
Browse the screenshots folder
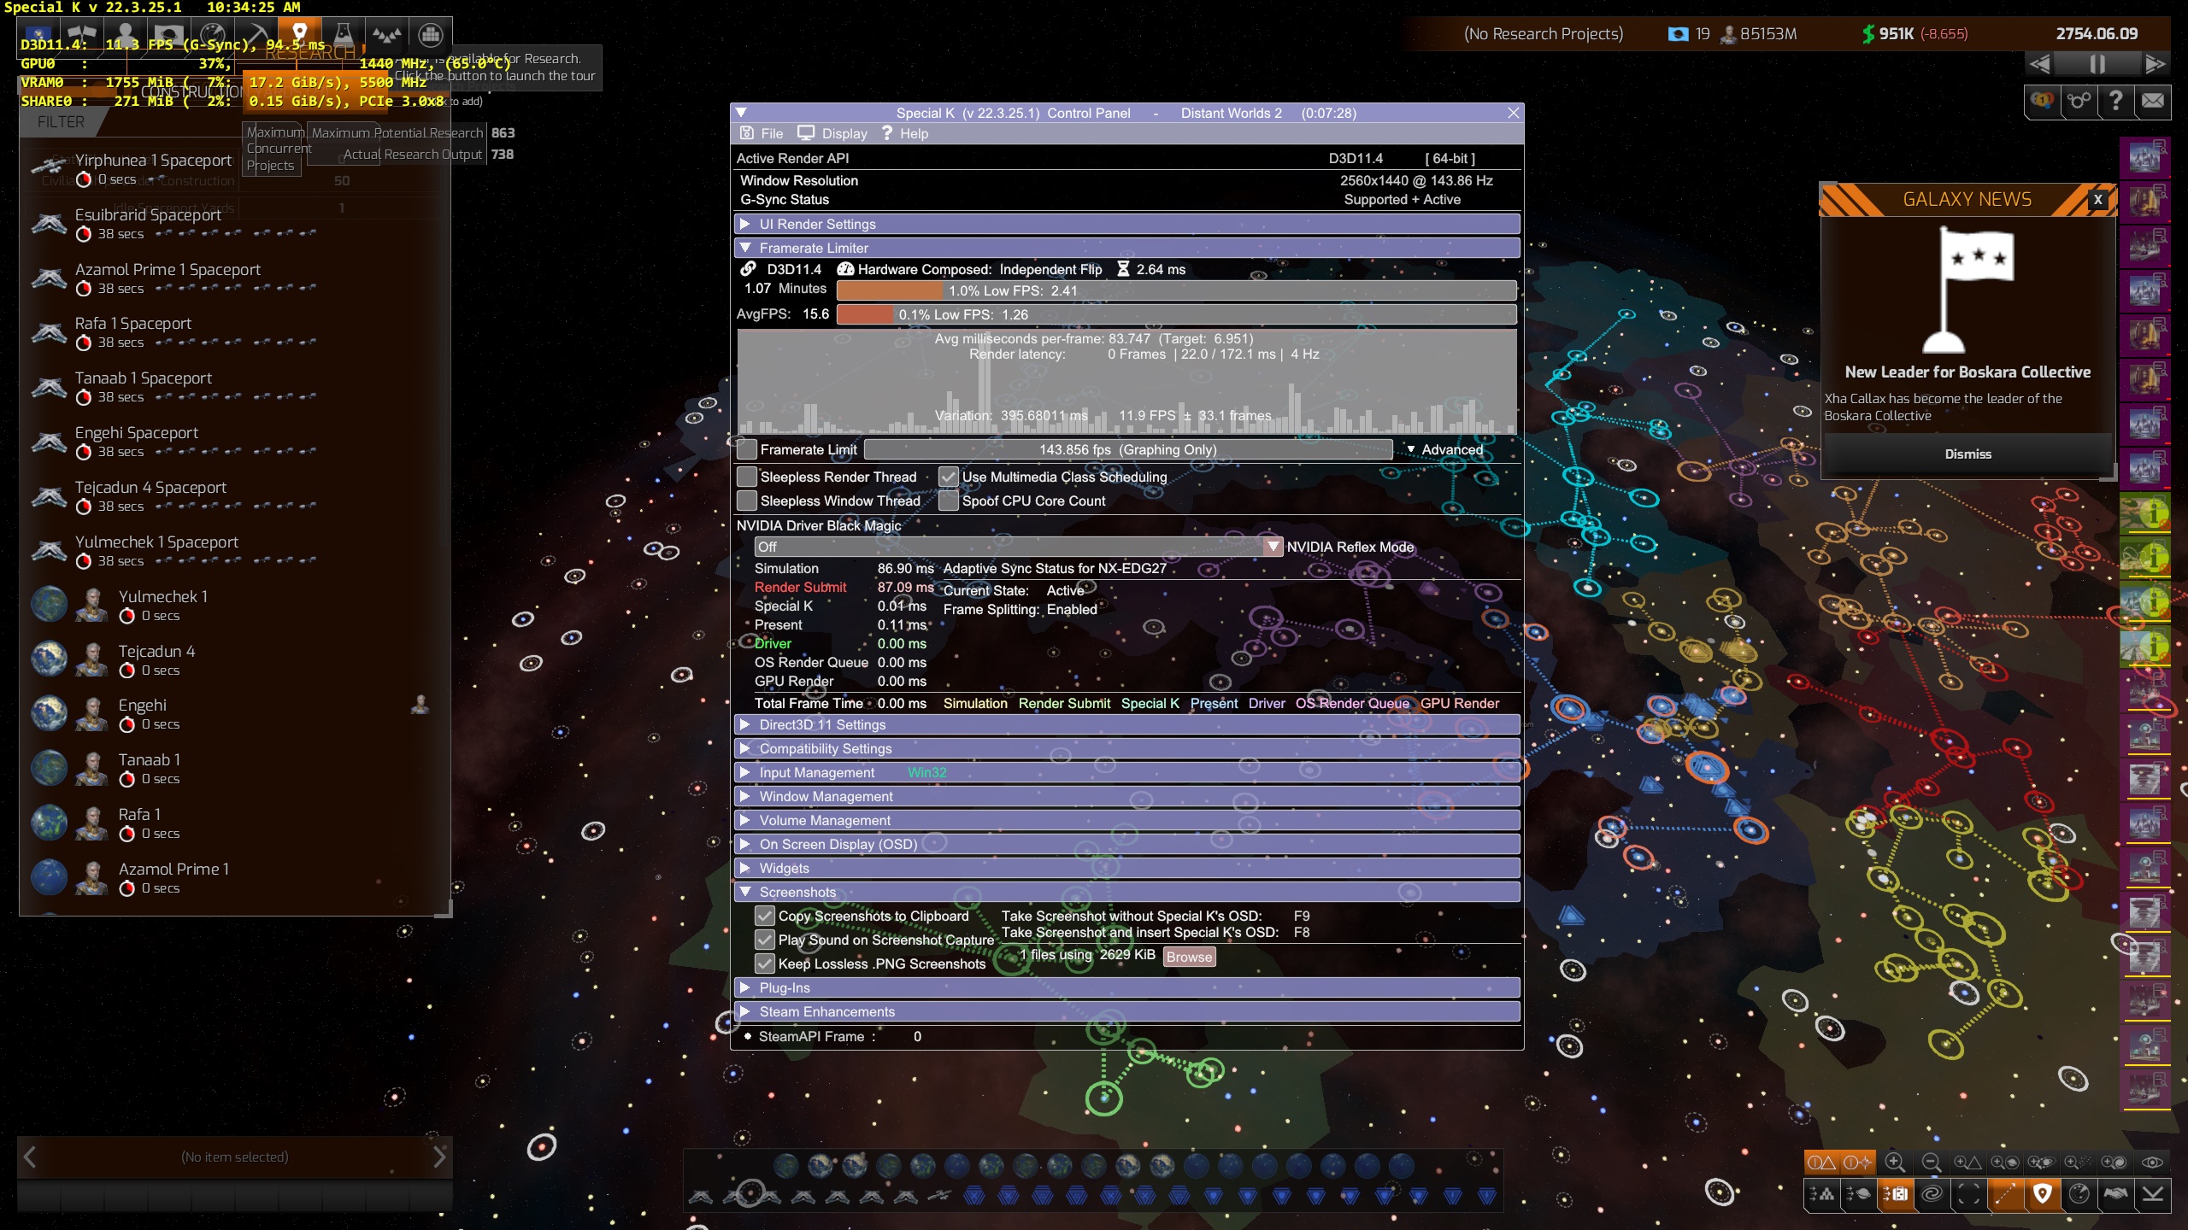[1189, 957]
